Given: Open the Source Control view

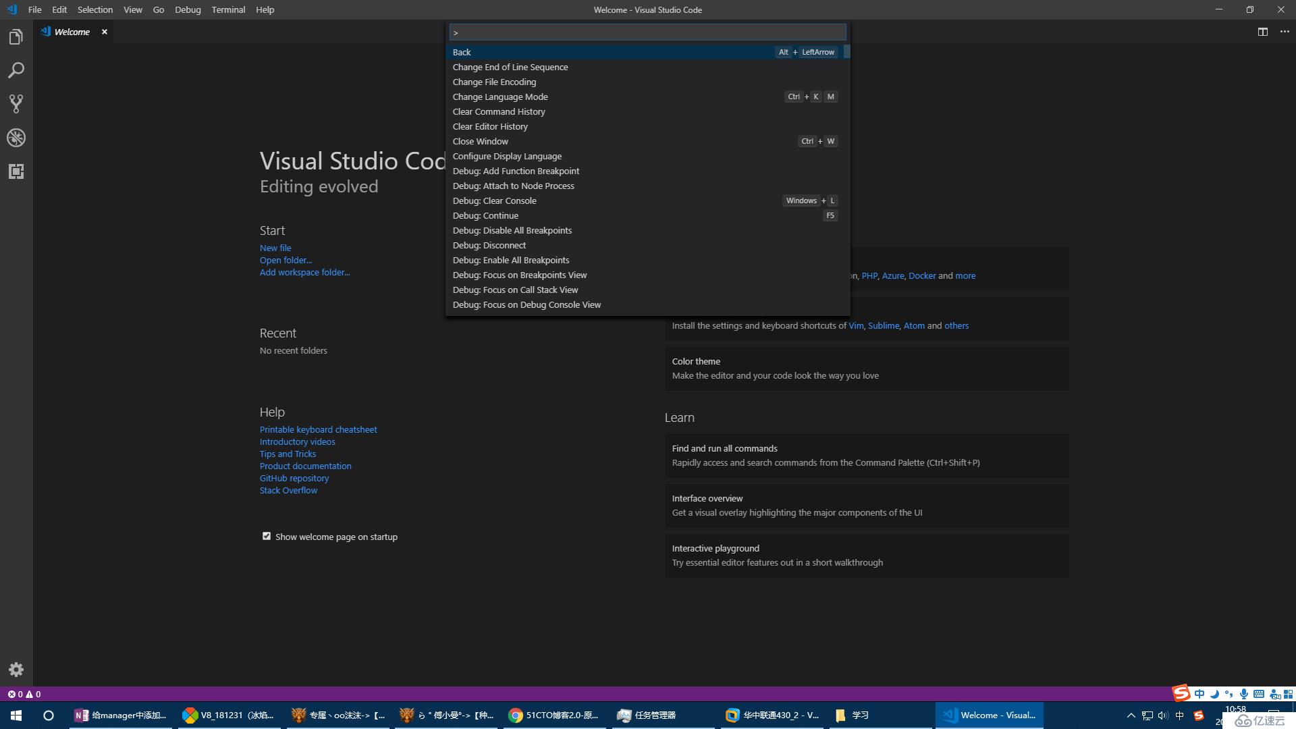Looking at the screenshot, I should [x=16, y=104].
